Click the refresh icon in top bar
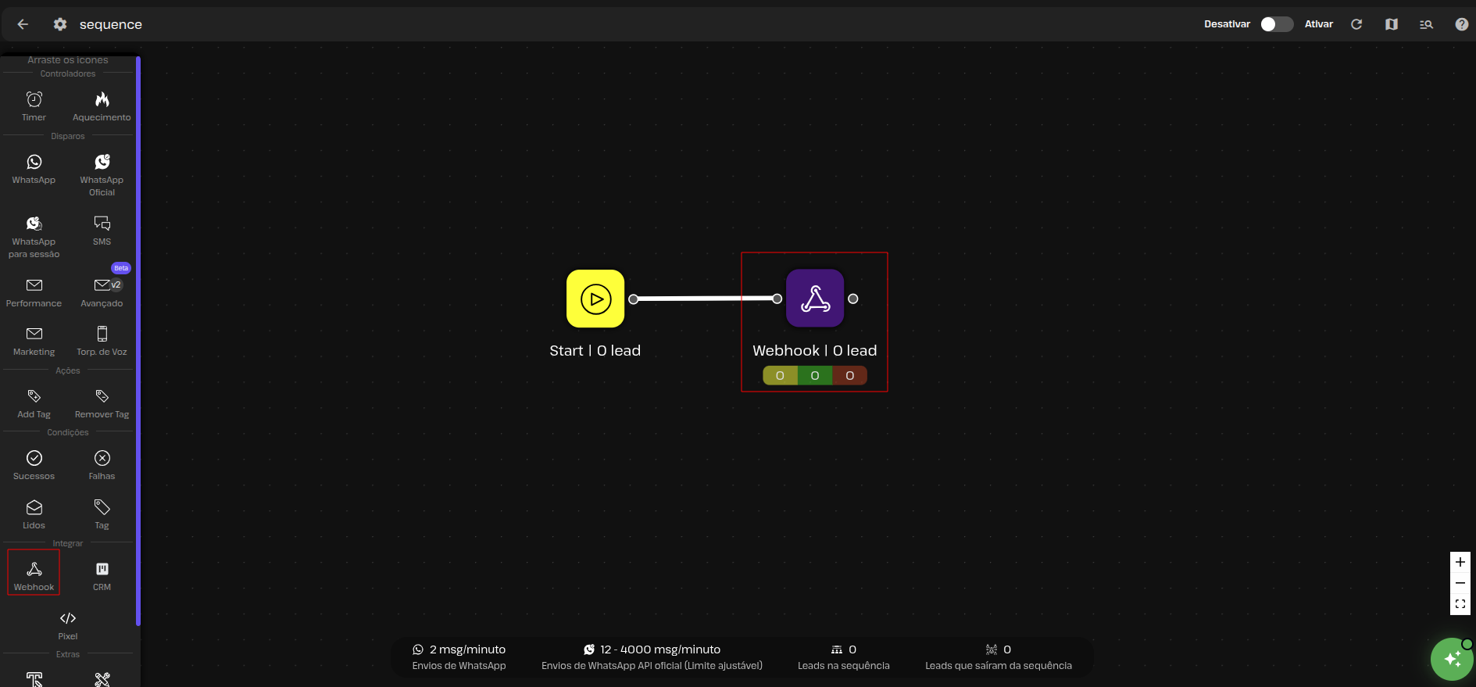Screen dimensions: 1476x687 coord(1356,24)
